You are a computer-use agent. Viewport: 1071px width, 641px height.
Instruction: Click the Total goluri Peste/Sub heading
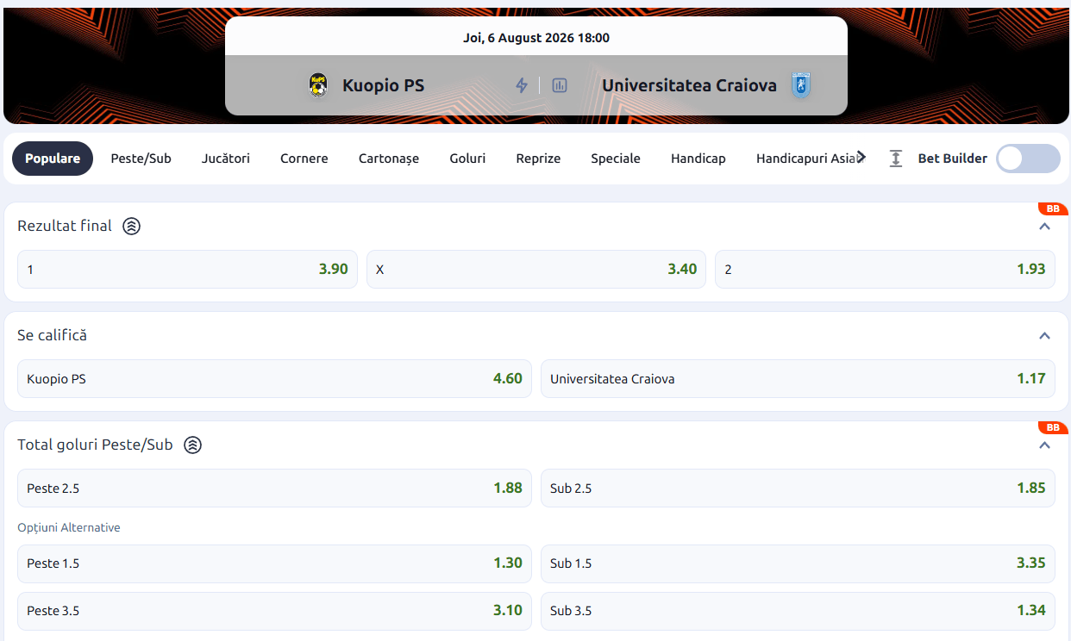(x=95, y=445)
